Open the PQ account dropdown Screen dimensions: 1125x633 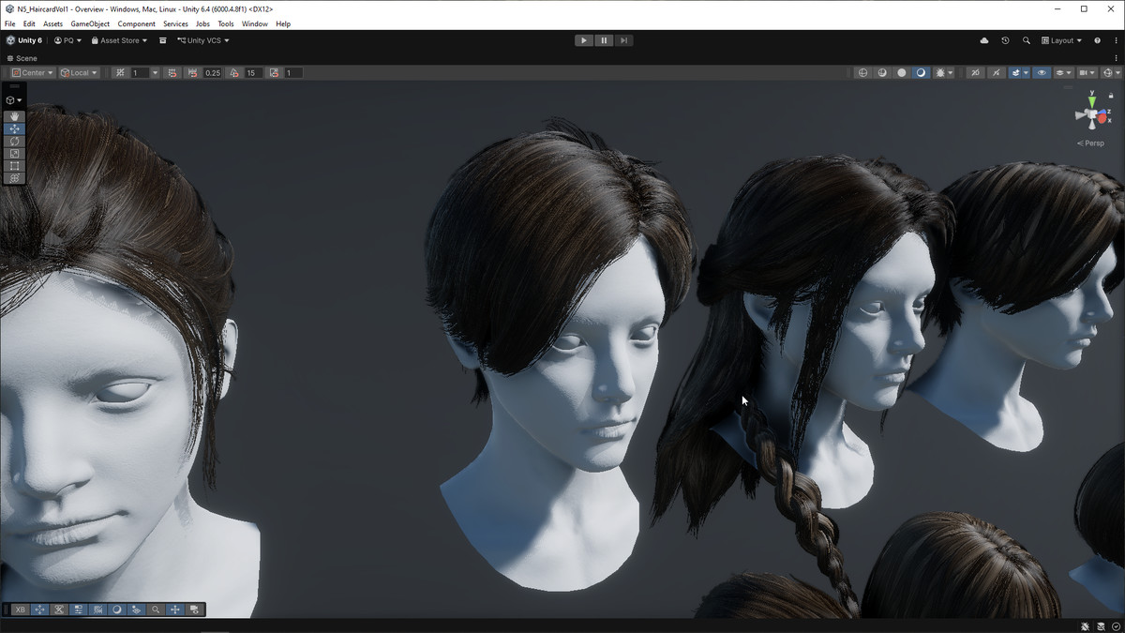[x=67, y=40]
